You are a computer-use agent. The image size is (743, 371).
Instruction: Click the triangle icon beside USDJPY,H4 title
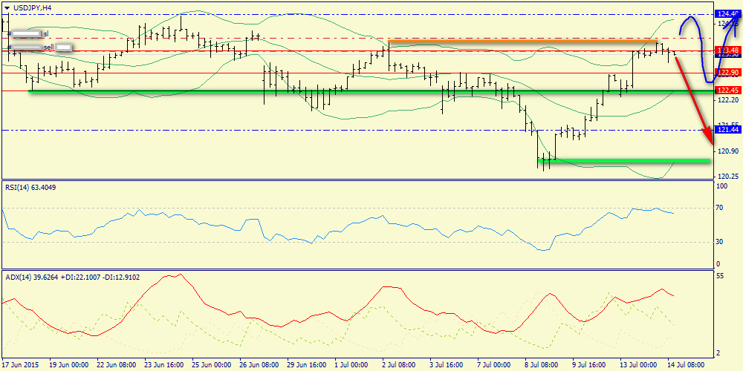point(7,7)
